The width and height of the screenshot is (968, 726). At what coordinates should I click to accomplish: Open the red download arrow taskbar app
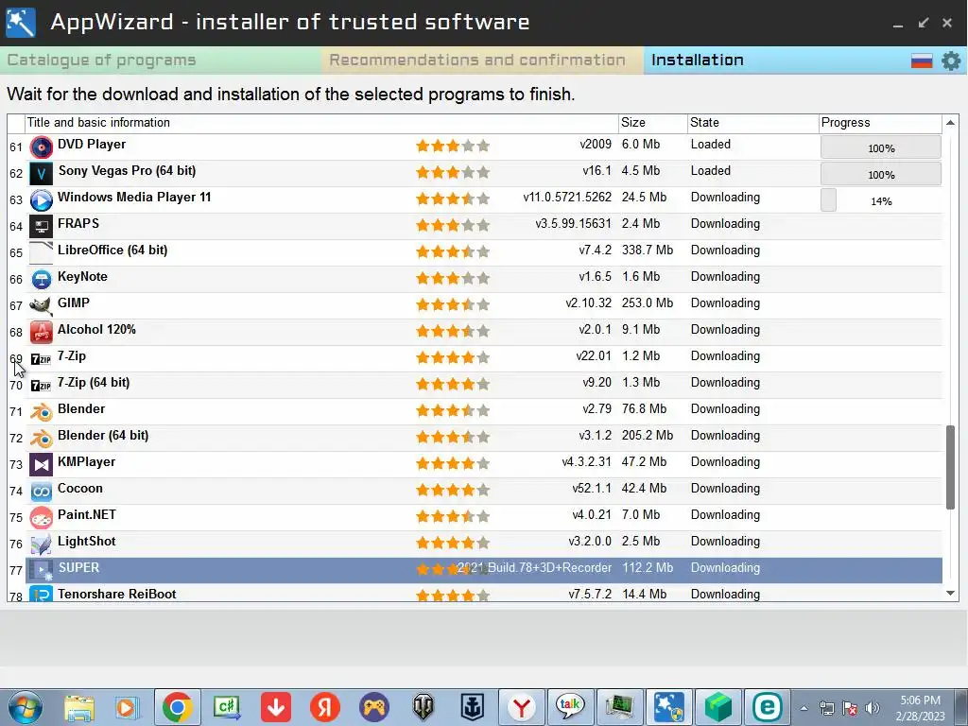click(x=276, y=707)
